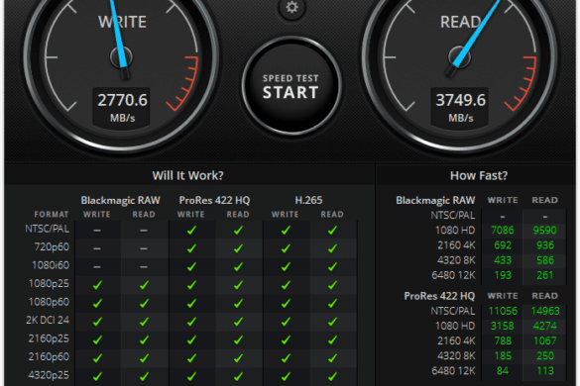Screen dimensions: 580x386
Task: Click H.265 read checkmark in 720p60 row
Action: point(332,248)
